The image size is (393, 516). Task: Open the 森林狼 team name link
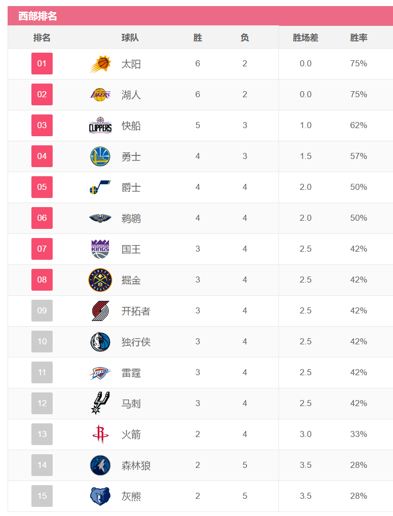tap(136, 466)
